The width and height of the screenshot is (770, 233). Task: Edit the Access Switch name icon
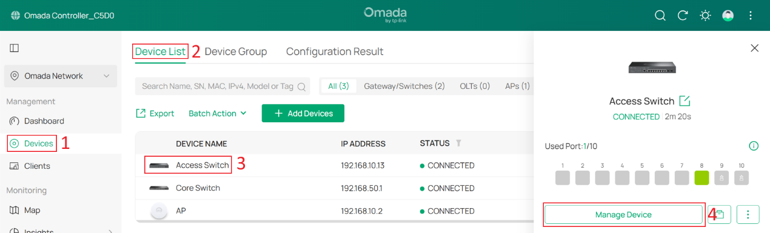coord(685,101)
